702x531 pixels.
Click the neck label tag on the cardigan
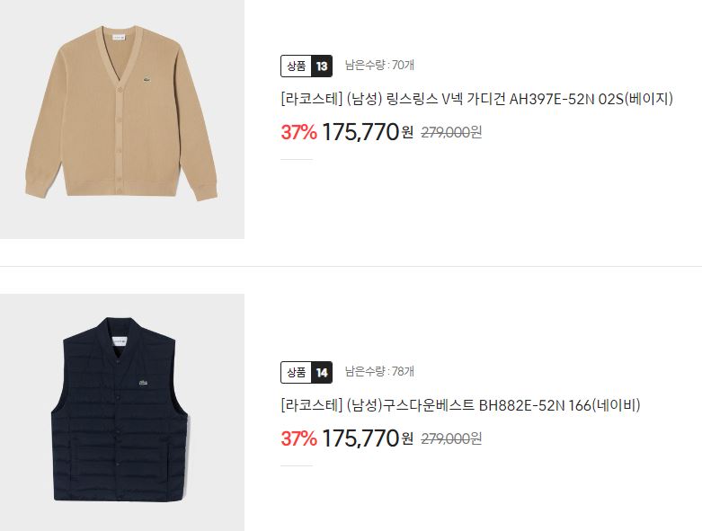pyautogui.click(x=117, y=38)
